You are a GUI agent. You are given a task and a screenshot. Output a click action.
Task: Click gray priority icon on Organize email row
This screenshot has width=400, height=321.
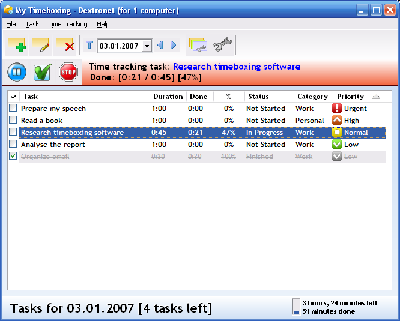(x=337, y=157)
